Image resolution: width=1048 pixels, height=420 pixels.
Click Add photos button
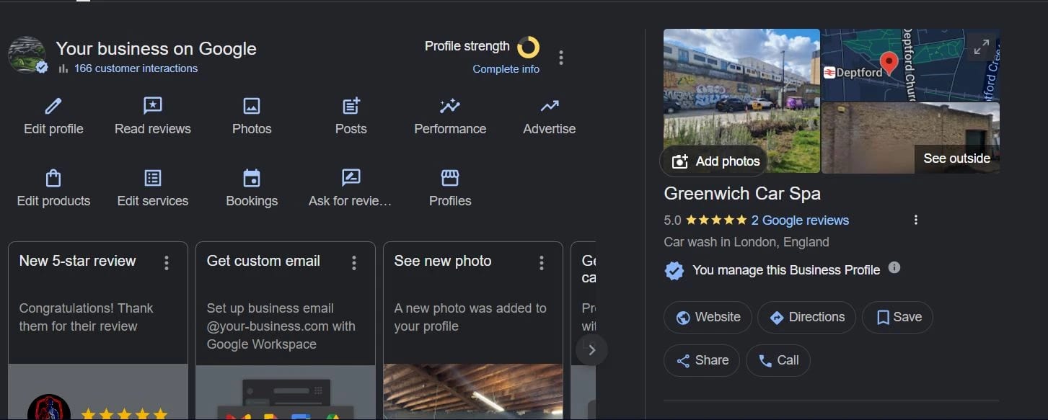point(714,161)
